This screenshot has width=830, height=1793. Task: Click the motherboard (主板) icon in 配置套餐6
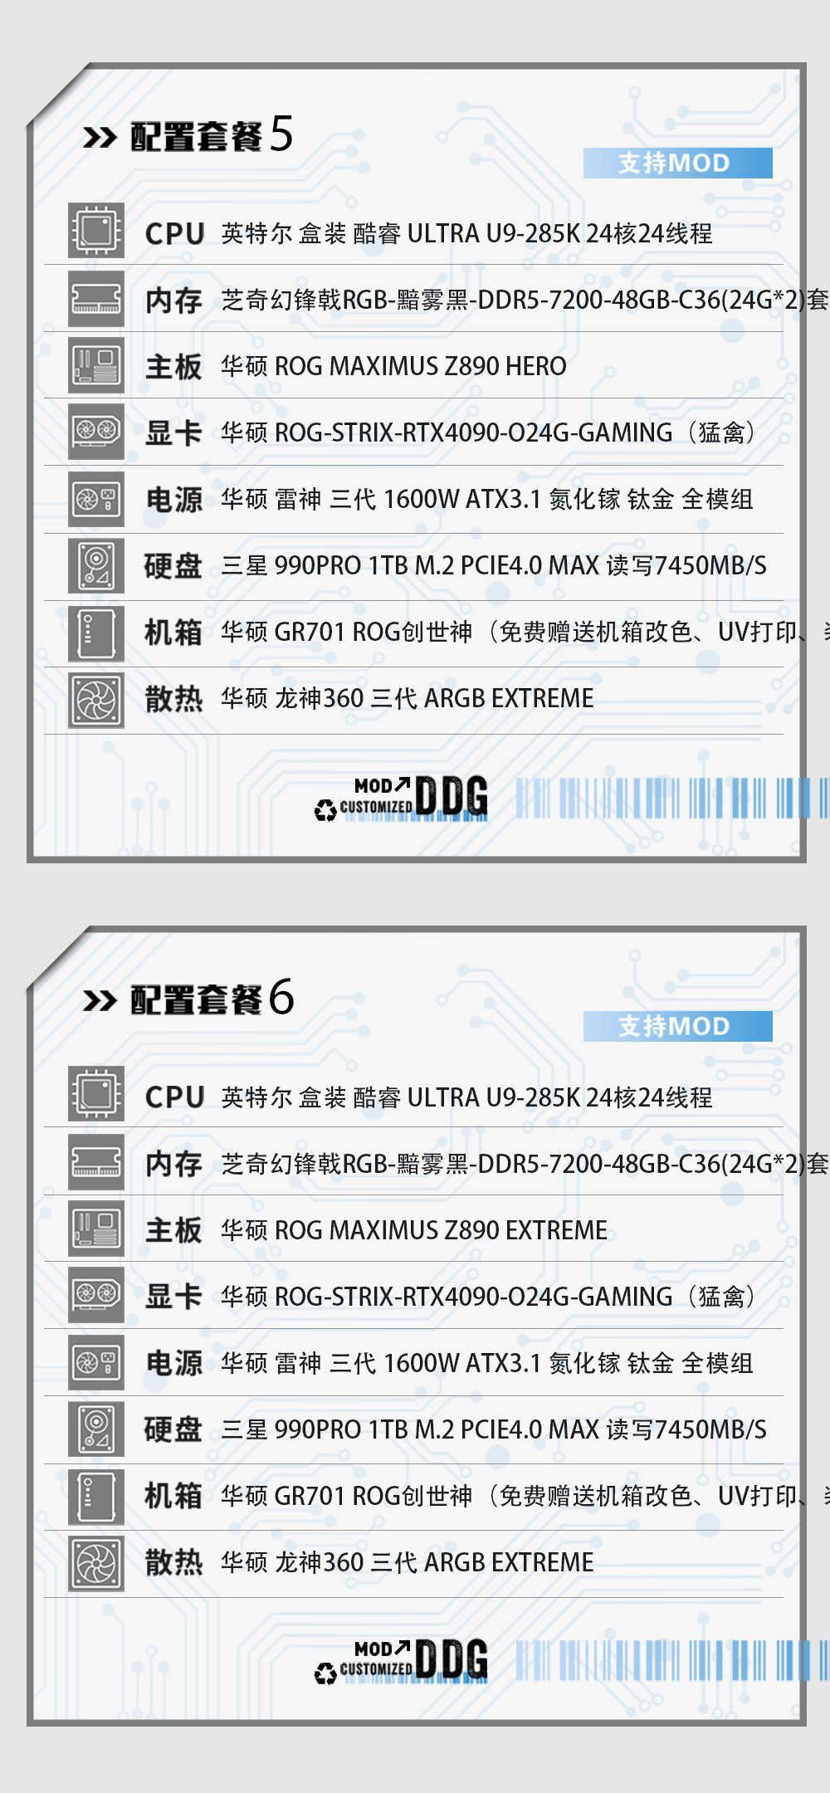[96, 1229]
